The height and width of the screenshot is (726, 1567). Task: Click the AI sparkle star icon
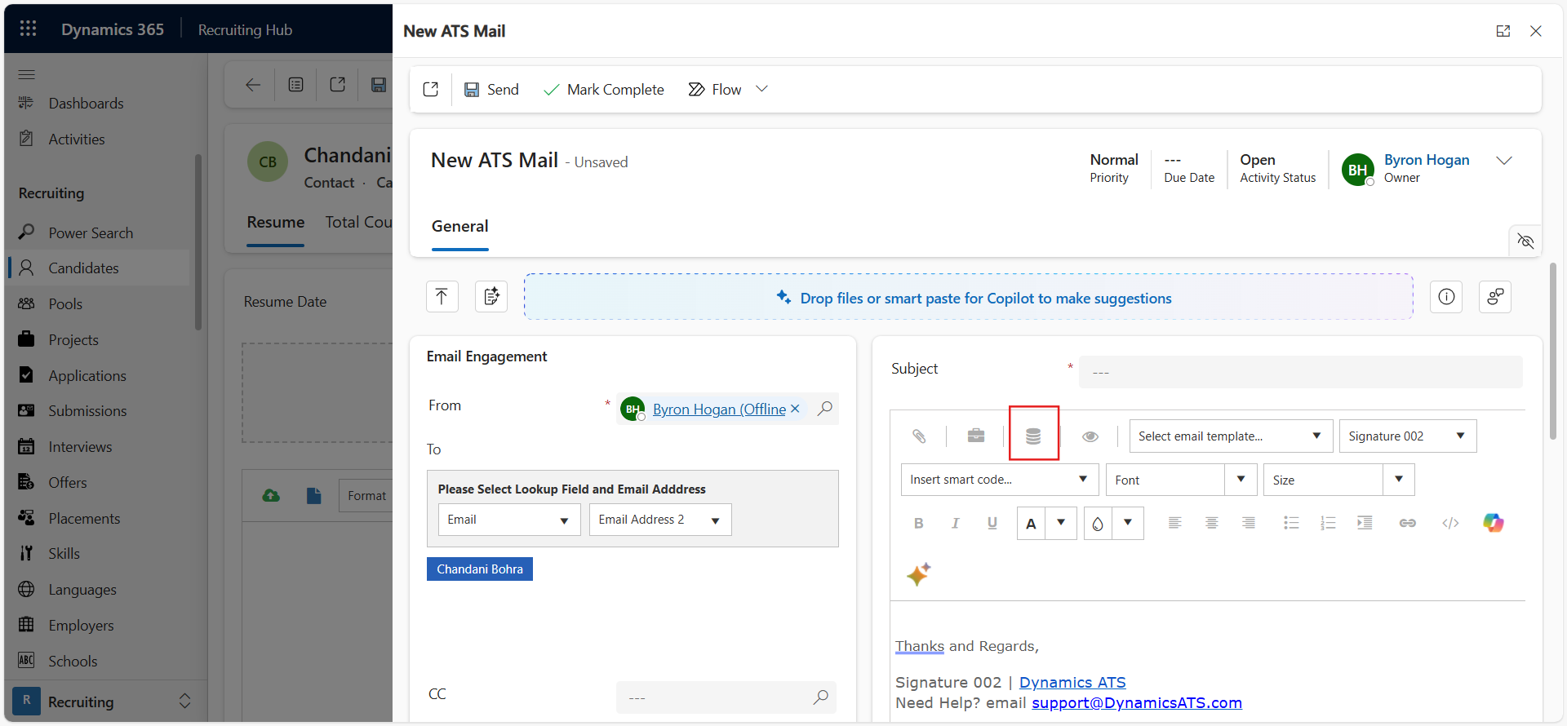click(x=919, y=574)
